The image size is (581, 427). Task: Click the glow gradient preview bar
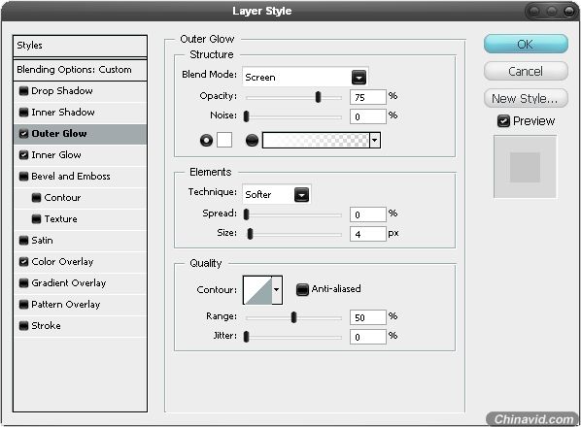316,141
